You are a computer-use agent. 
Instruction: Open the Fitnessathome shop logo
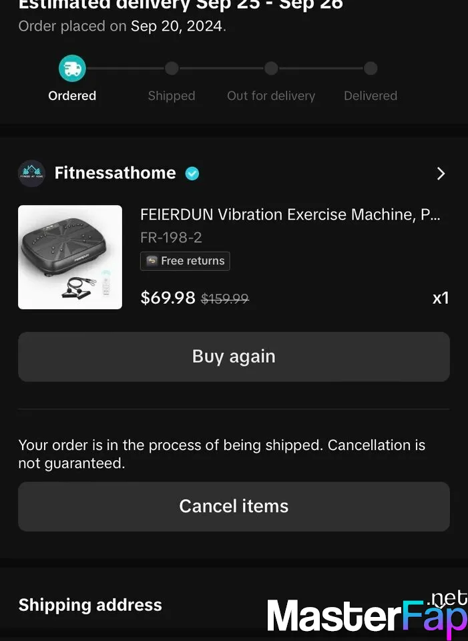31,174
